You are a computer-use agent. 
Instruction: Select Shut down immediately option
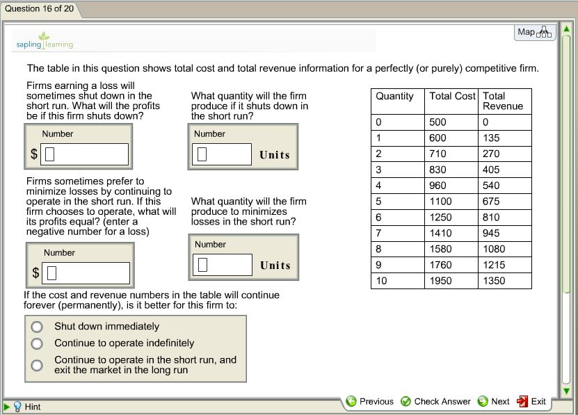[37, 327]
